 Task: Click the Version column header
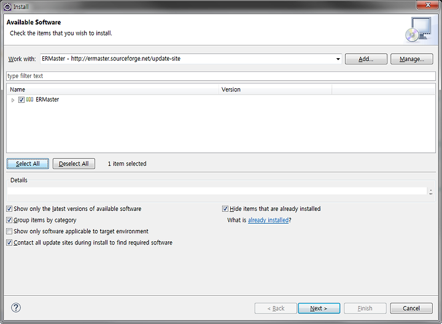(x=276, y=89)
